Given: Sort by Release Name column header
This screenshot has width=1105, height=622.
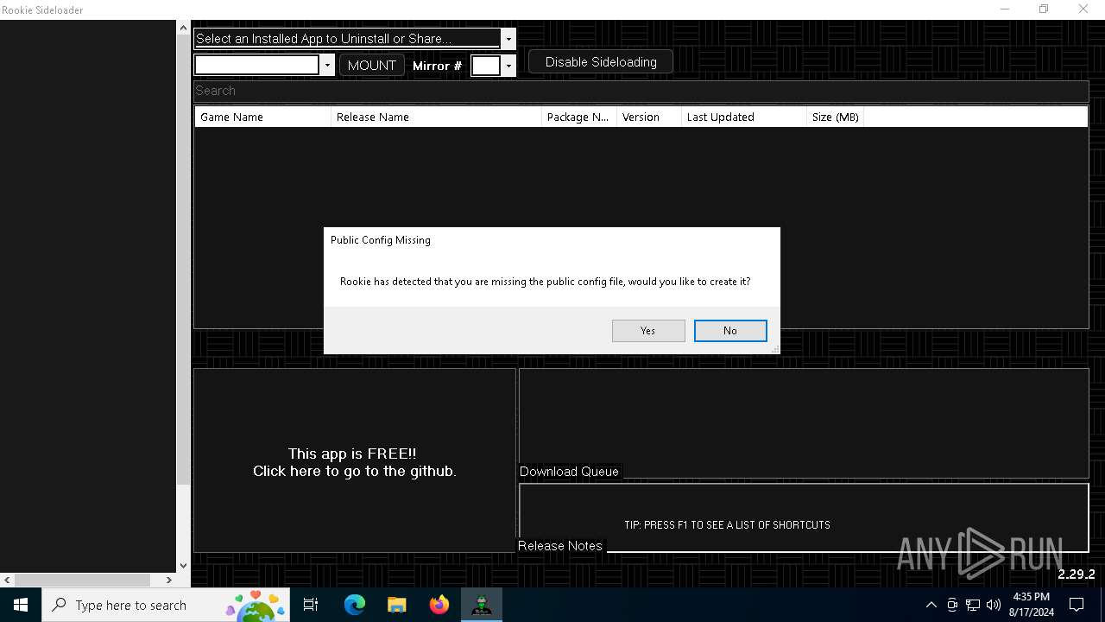Looking at the screenshot, I should coord(436,117).
